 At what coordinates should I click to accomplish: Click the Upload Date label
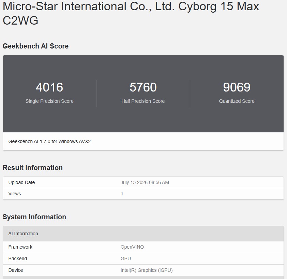21,182
